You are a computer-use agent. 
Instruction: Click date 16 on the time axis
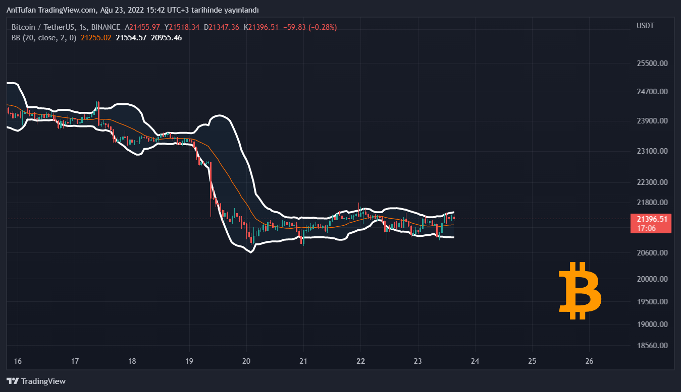pyautogui.click(x=18, y=361)
